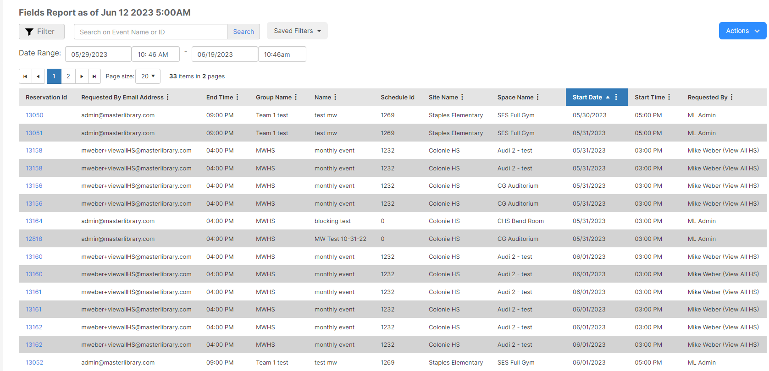Open reservation 12818 link
This screenshot has width=769, height=371.
point(34,239)
